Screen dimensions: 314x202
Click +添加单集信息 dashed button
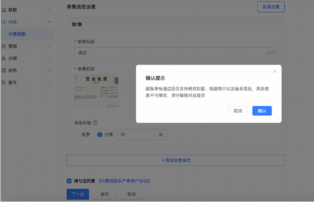coord(176,160)
